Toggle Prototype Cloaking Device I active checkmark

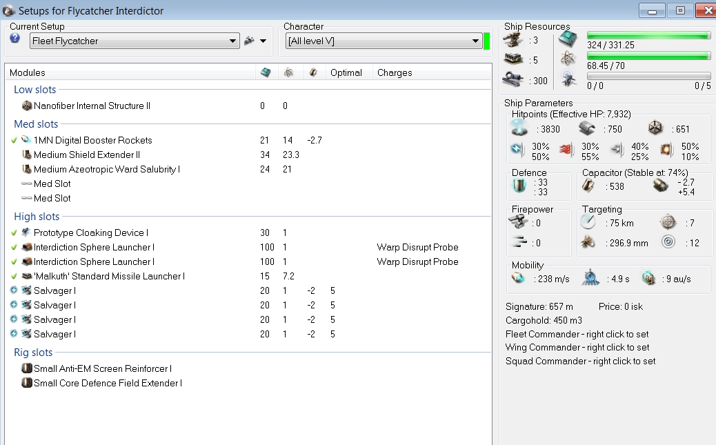(14, 233)
